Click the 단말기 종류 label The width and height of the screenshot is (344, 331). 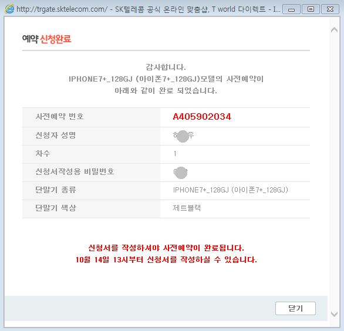[x=56, y=190]
